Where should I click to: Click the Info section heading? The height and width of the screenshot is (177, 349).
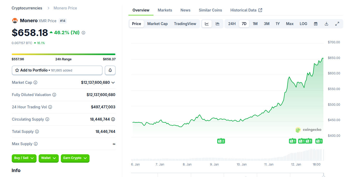tap(16, 170)
